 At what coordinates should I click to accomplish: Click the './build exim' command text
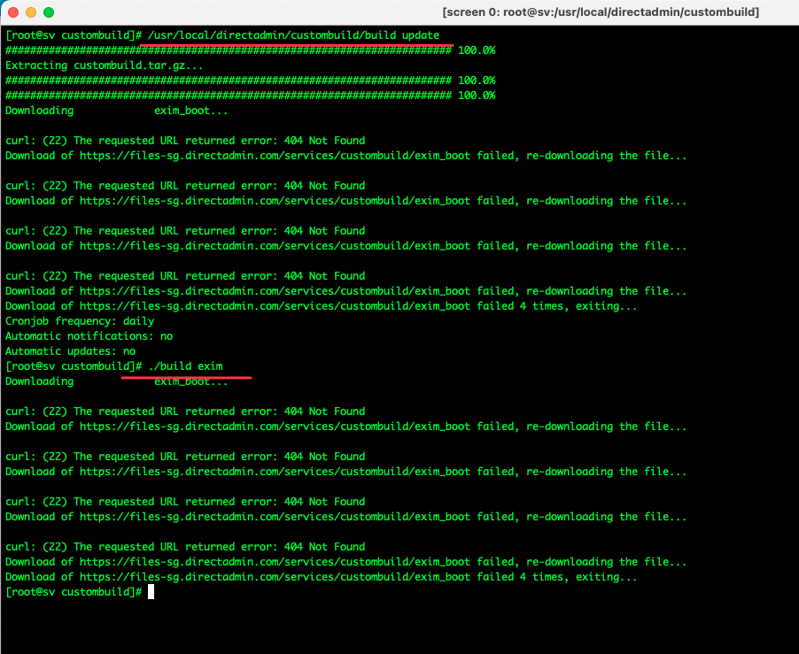click(186, 366)
